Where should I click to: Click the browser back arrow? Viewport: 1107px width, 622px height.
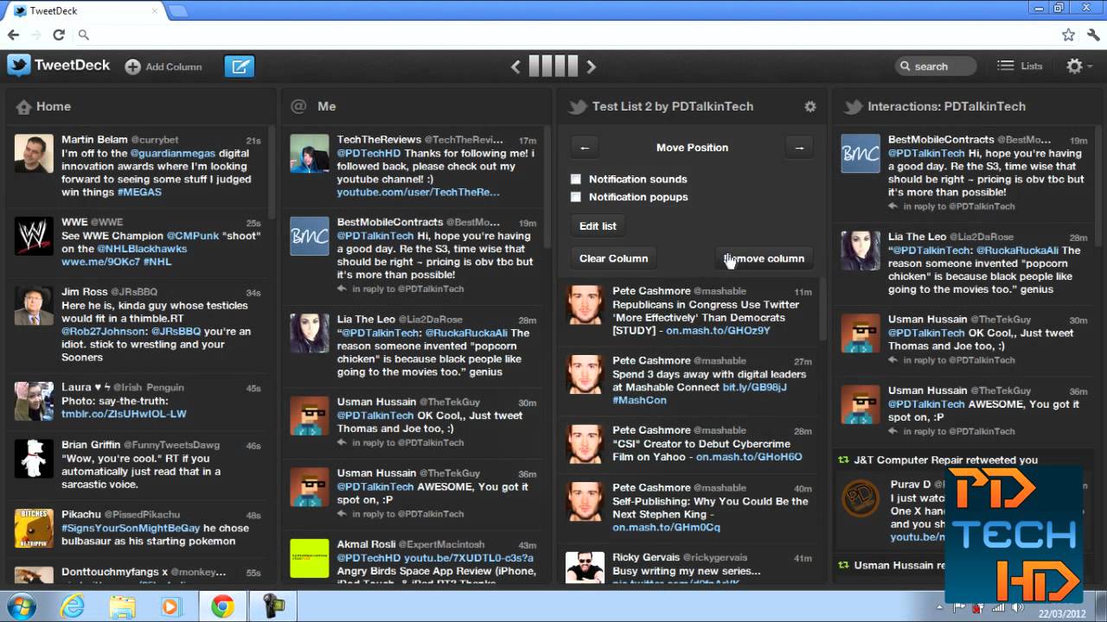pos(13,35)
